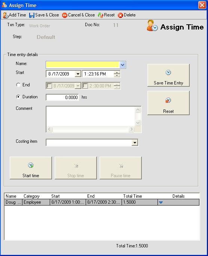Click the Save & Close floppy icon
The width and height of the screenshot is (208, 256).
(32, 15)
